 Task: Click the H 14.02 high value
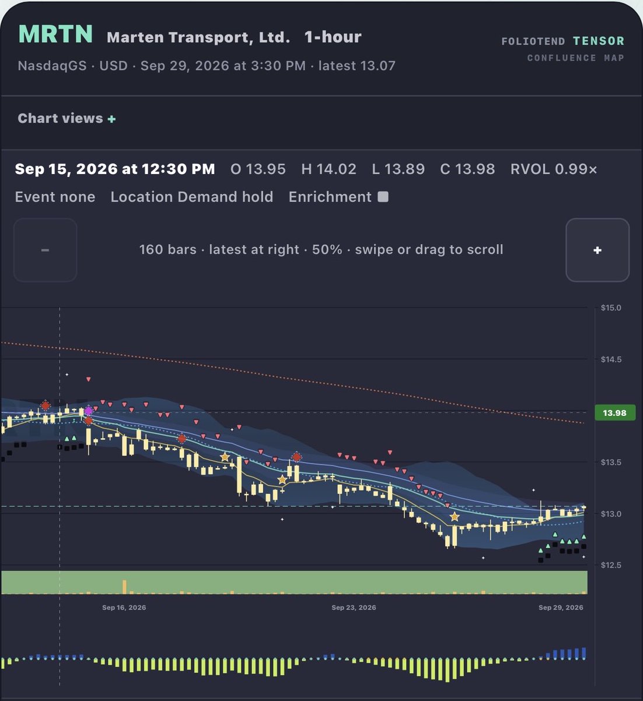click(x=329, y=169)
